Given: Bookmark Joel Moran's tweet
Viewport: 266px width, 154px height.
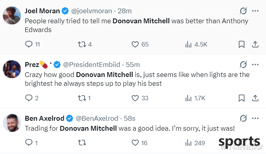Looking at the screenshot, I should coord(241,45).
